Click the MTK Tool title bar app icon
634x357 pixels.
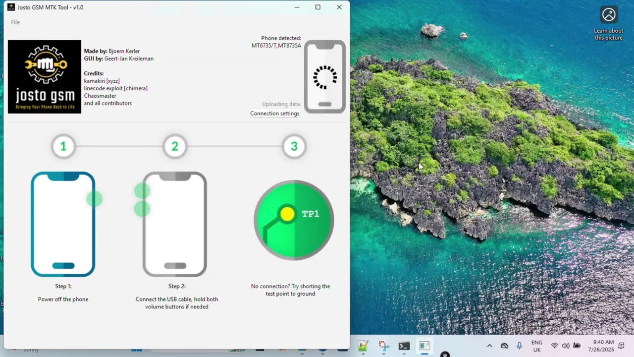pos(11,7)
